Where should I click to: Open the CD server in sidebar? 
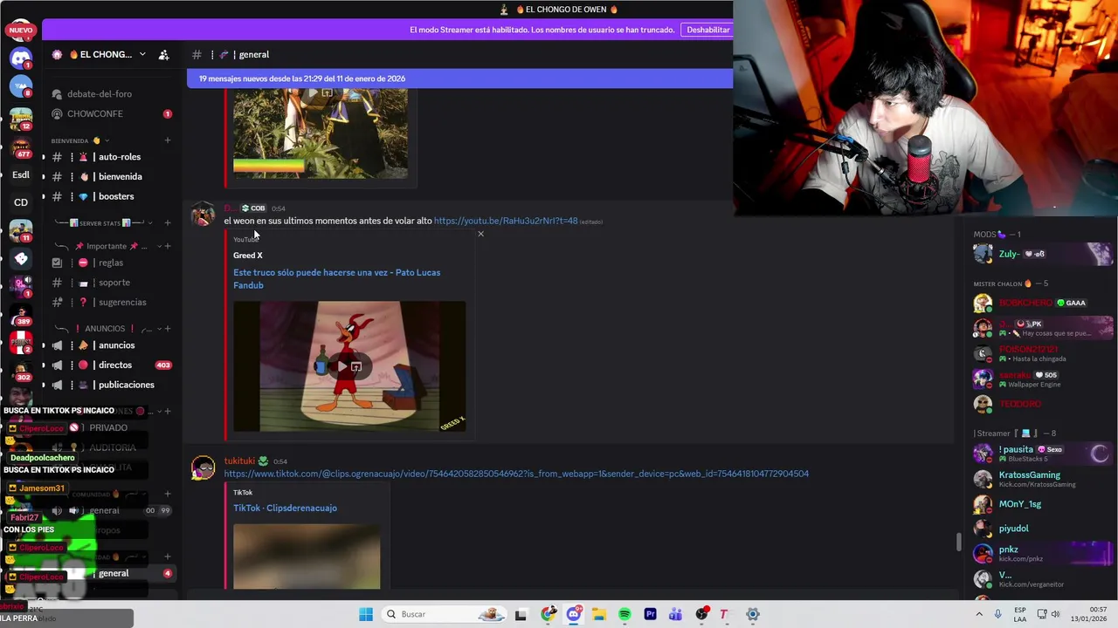tap(21, 202)
